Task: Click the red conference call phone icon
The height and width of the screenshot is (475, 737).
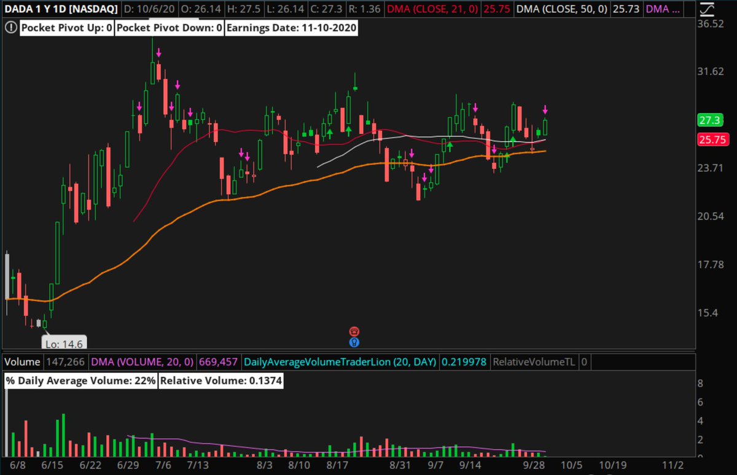Action: tap(354, 331)
